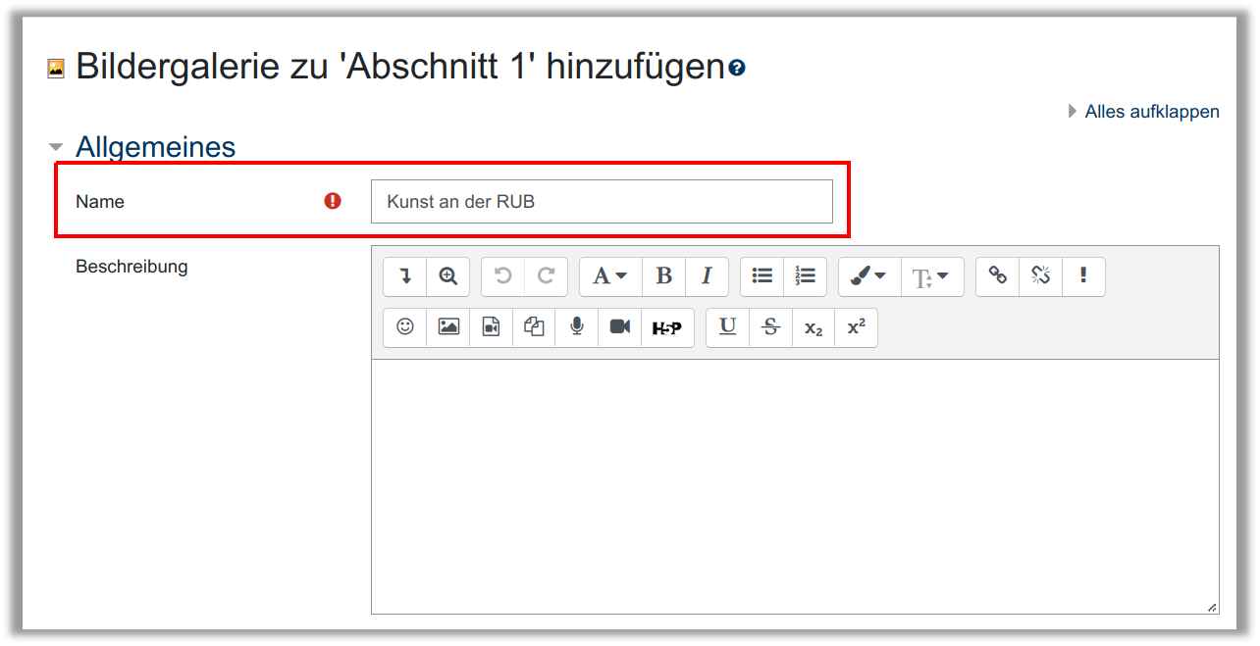Toggle bold formatting in the editor
This screenshot has width=1260, height=646.
click(x=663, y=276)
